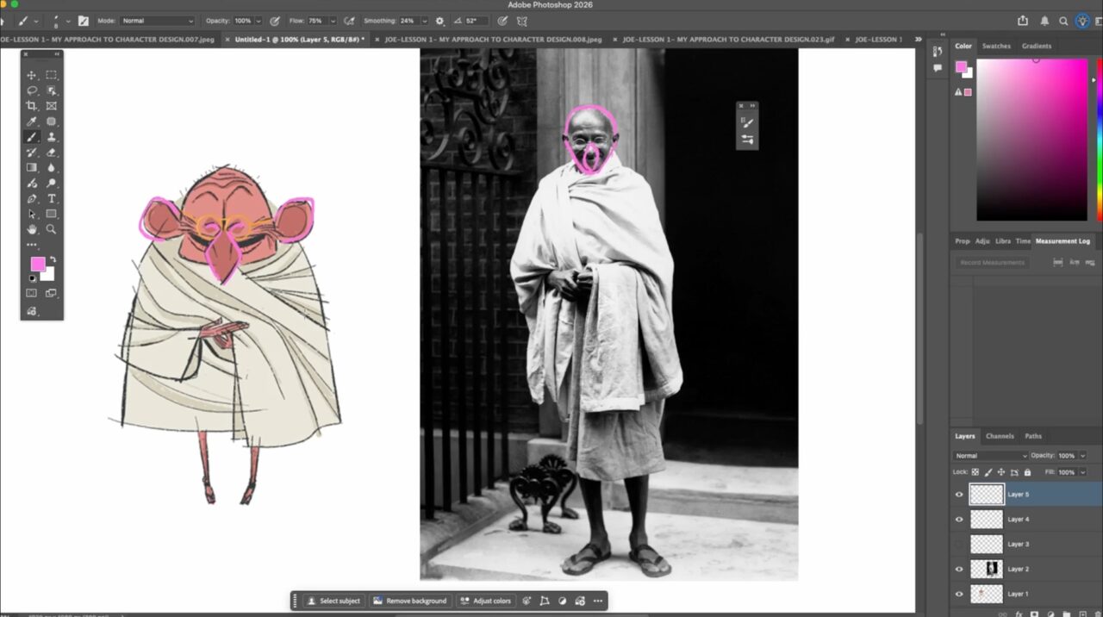Screen dimensions: 1103x617
Task: Select the Brush tool in the toolbox
Action: point(32,137)
